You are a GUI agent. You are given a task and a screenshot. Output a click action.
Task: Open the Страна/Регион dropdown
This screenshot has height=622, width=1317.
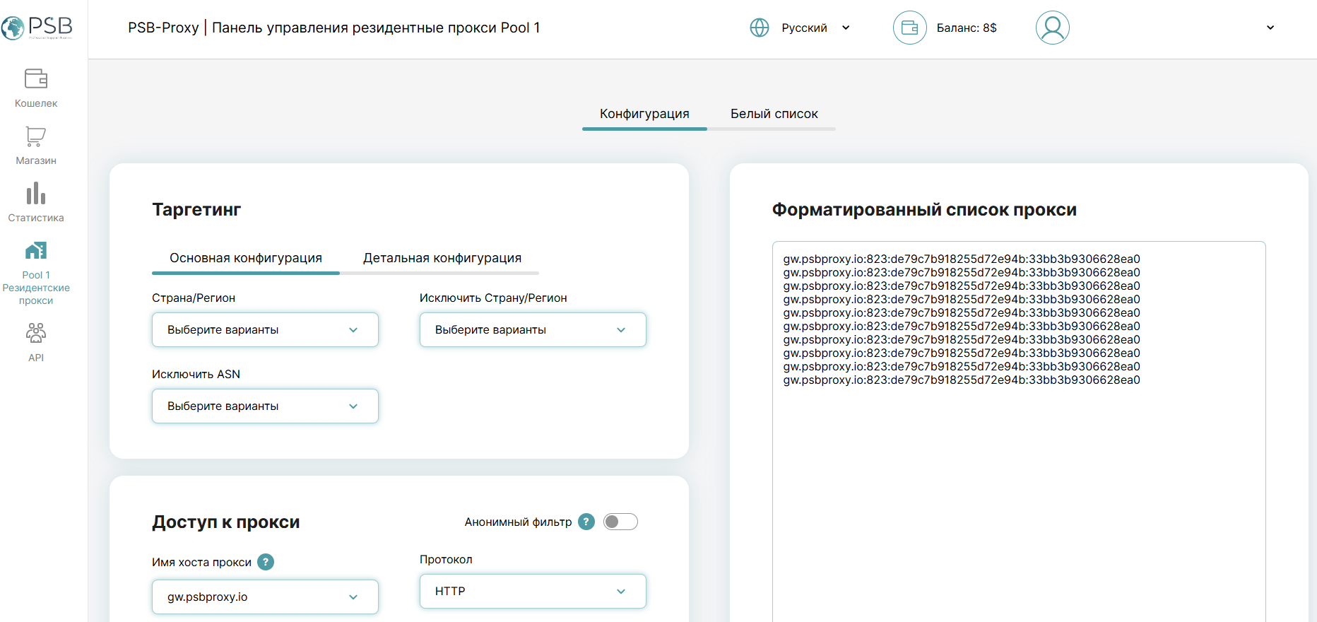pos(265,330)
